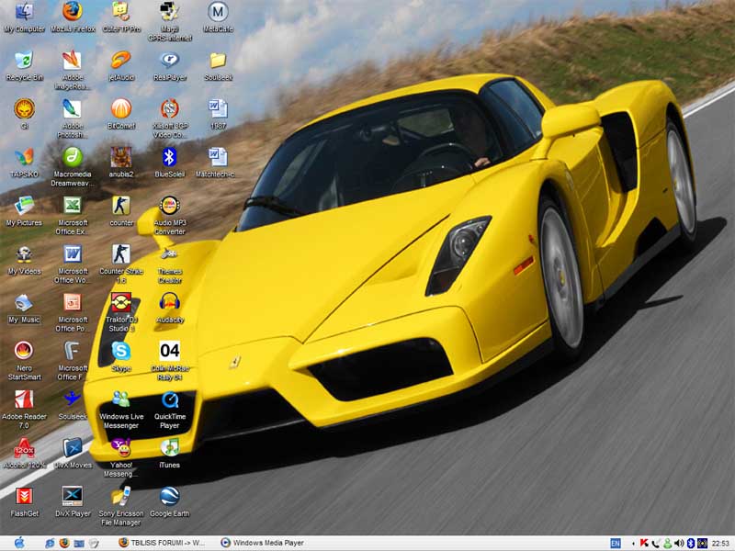Open the volume speaker tray icon
This screenshot has height=551, width=735.
point(679,543)
